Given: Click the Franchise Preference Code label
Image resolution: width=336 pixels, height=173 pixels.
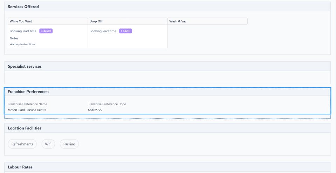Looking at the screenshot, I should pyautogui.click(x=107, y=104).
